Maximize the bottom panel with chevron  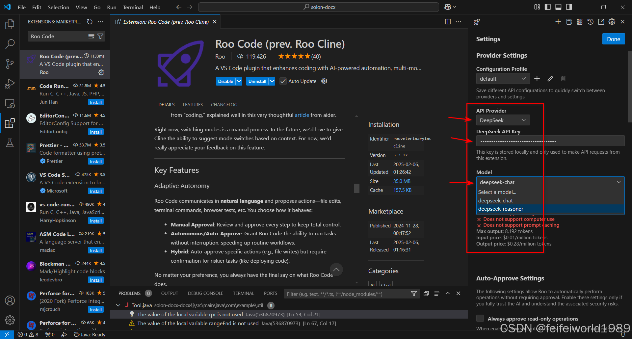448,293
